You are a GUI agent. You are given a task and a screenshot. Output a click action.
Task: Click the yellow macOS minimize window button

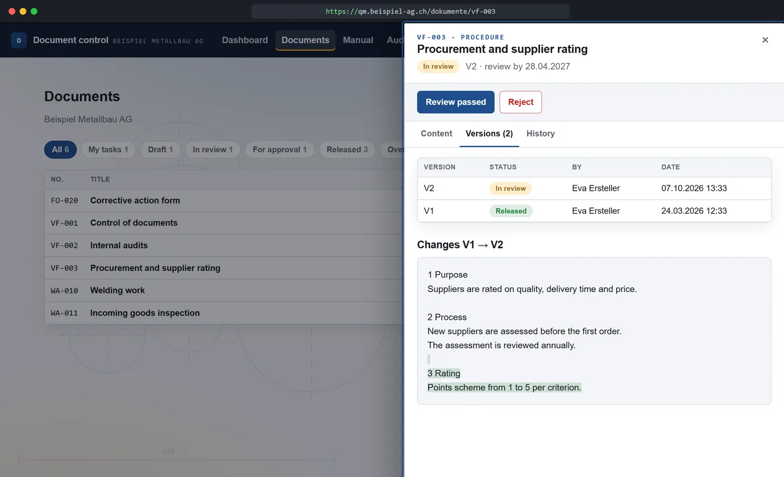(23, 11)
